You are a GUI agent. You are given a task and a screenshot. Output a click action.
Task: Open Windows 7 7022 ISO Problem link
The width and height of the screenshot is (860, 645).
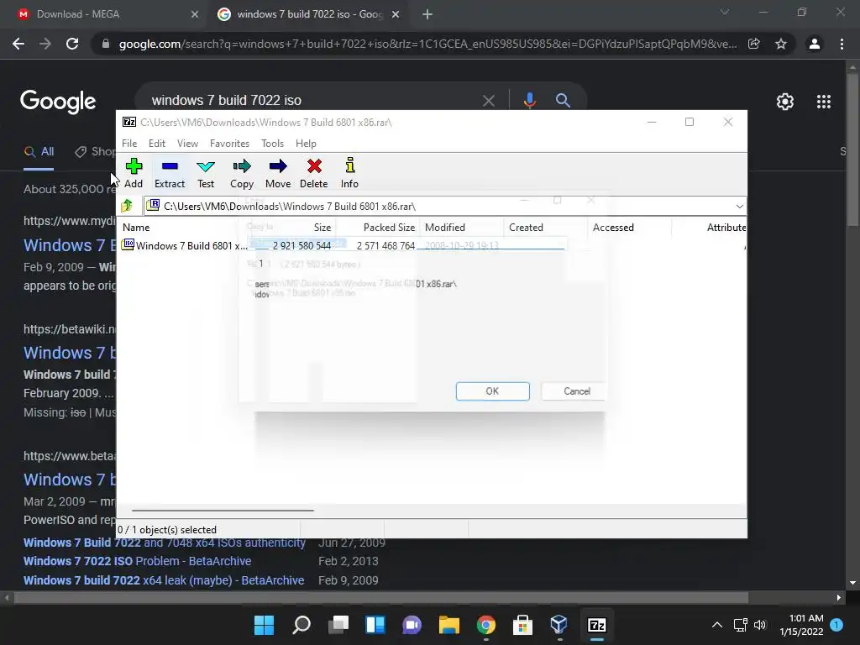[x=137, y=561]
